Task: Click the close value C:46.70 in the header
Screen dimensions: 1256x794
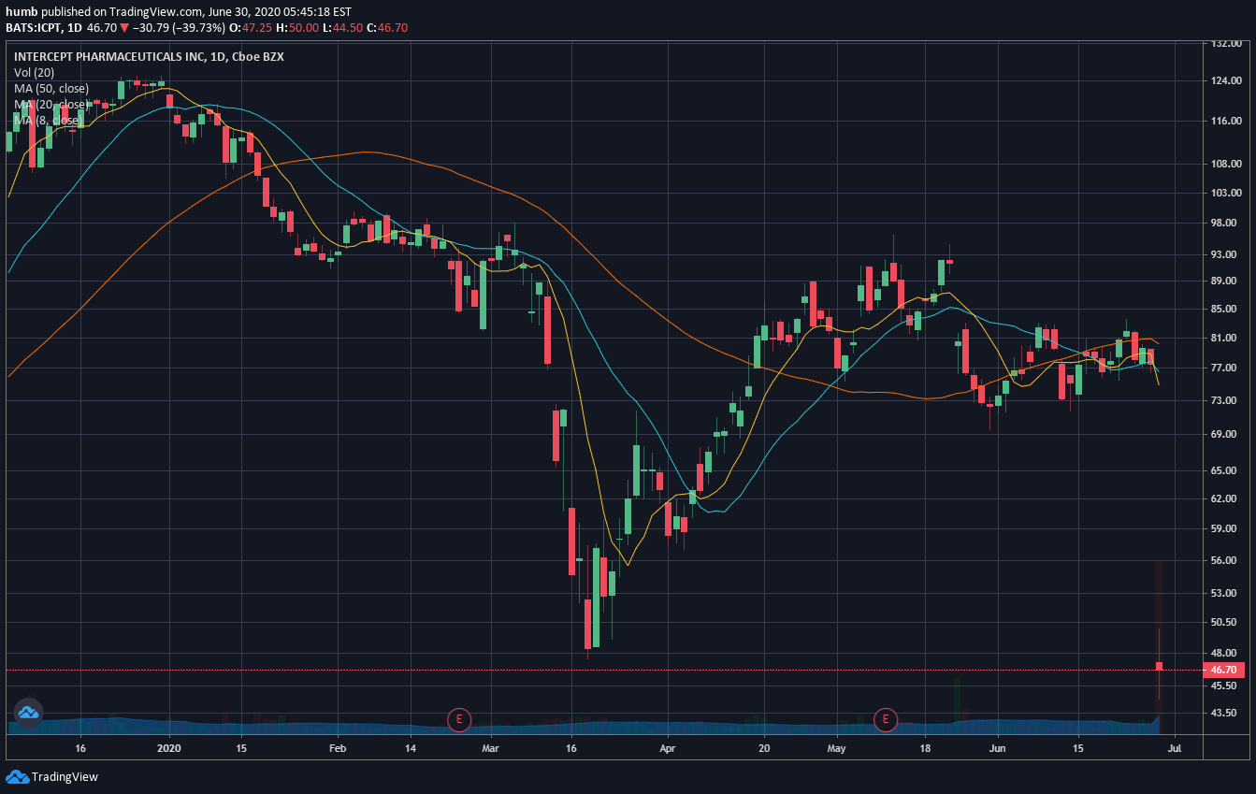Action: pyautogui.click(x=389, y=28)
